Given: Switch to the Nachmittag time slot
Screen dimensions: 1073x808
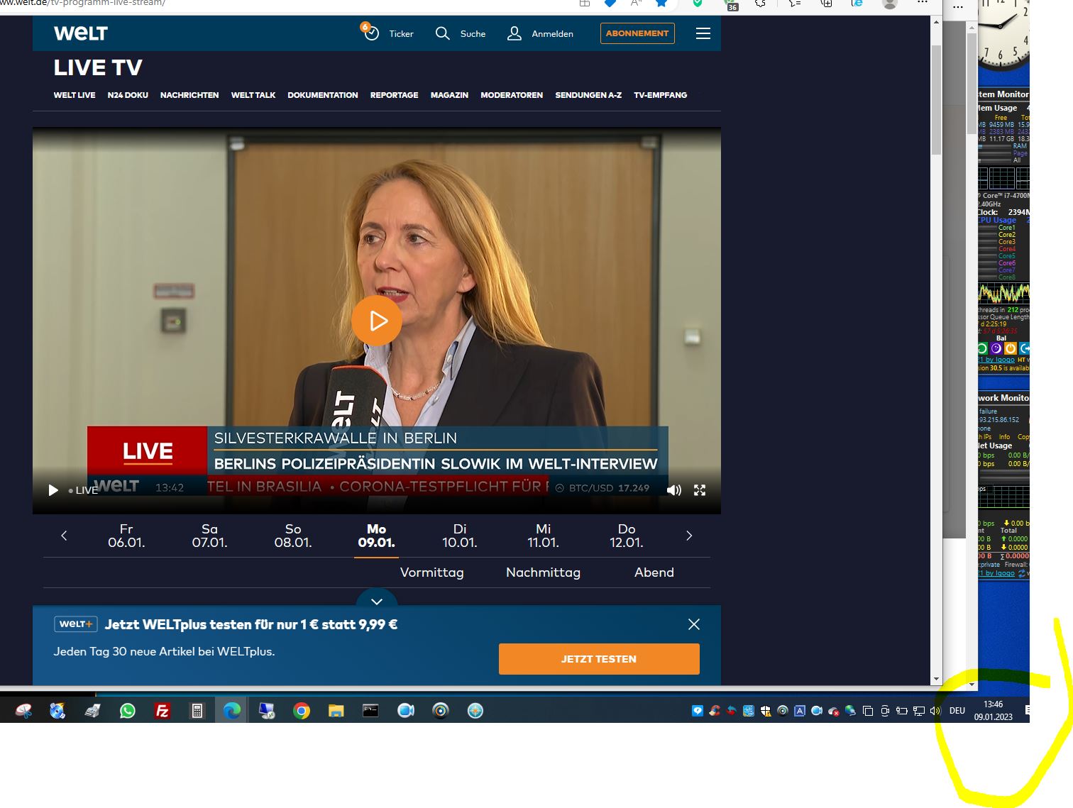Looking at the screenshot, I should 543,572.
